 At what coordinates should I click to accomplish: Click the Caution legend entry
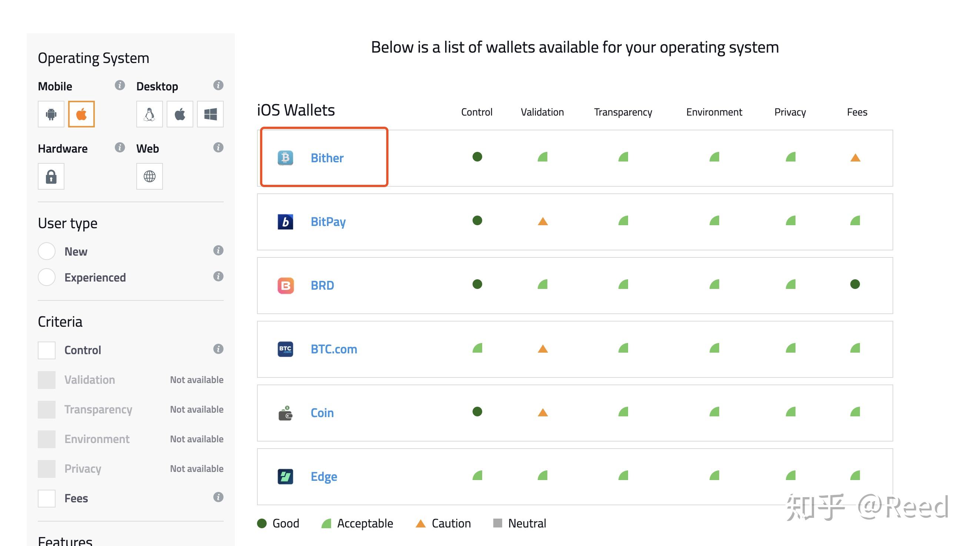[443, 523]
